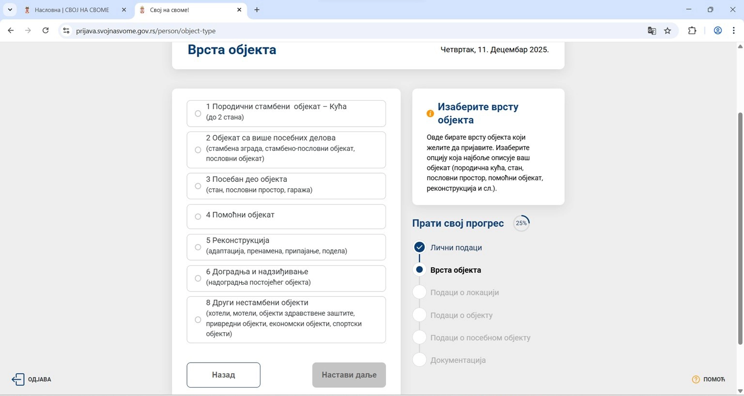Image resolution: width=744 pixels, height=396 pixels.
Task: Click the Подаци о посебном објекту step circle
Action: (419, 337)
